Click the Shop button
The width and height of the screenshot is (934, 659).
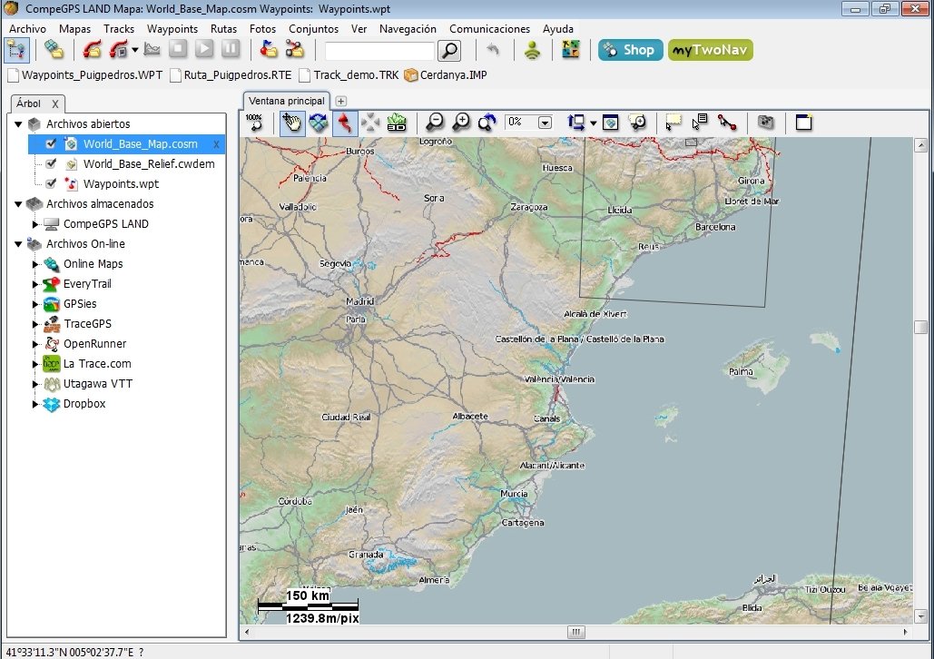point(630,50)
